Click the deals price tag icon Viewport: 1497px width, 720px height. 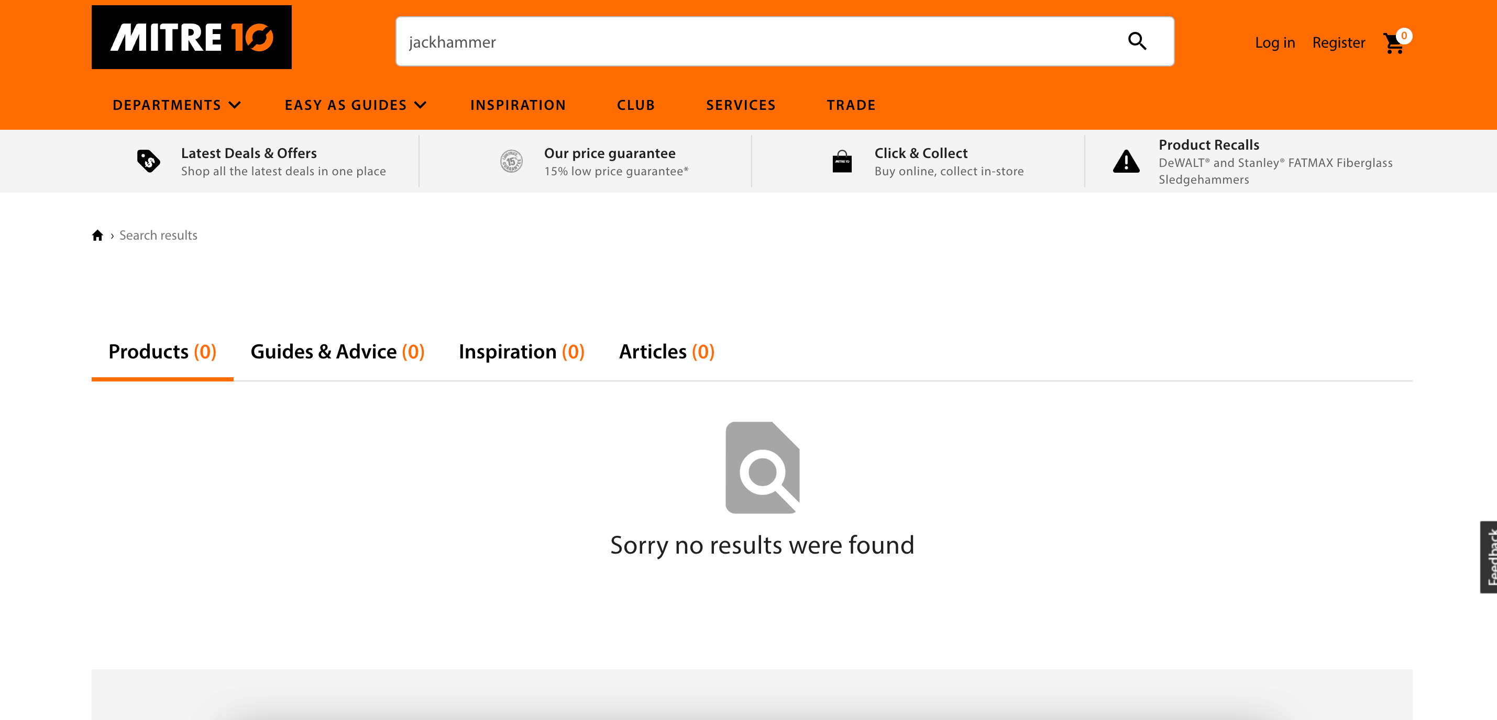point(148,161)
